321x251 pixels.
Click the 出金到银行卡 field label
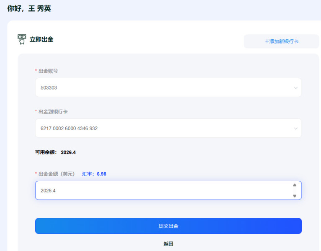coord(53,112)
